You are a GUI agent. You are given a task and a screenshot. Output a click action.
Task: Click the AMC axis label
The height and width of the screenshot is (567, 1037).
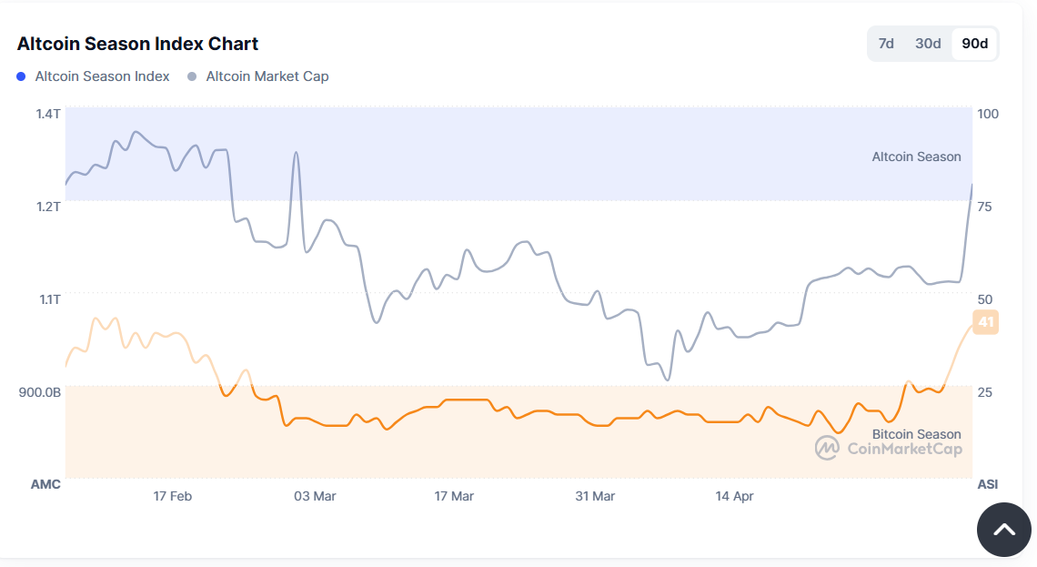tap(45, 484)
